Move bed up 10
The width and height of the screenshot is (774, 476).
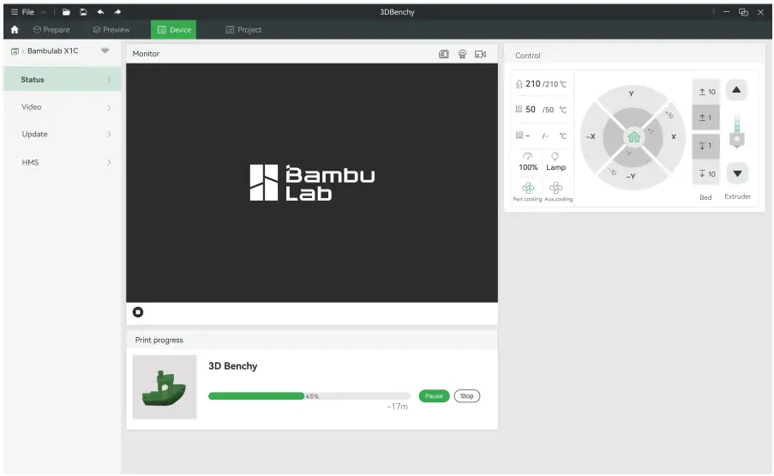(706, 92)
